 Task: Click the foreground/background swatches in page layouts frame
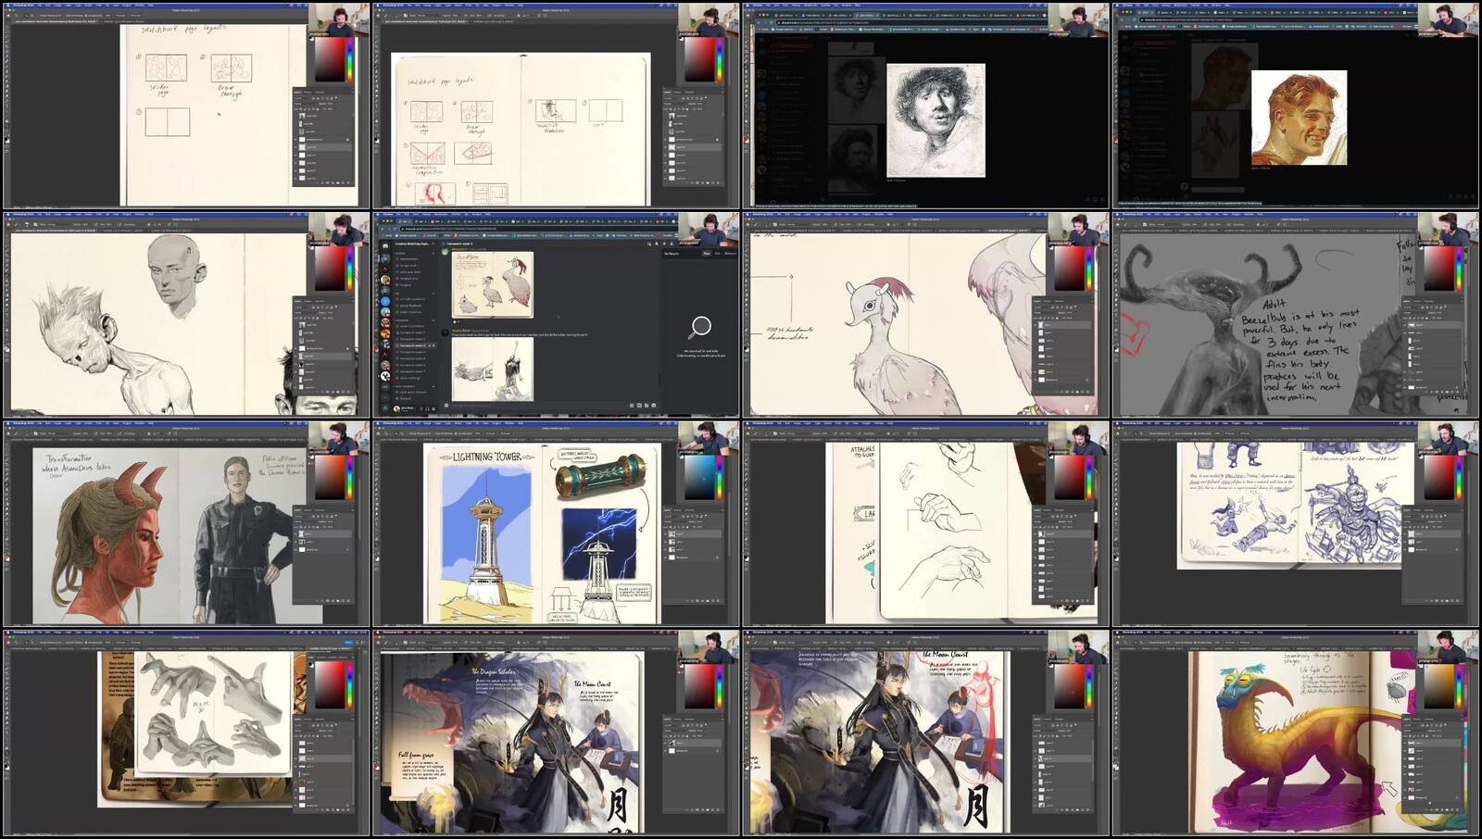6,139
